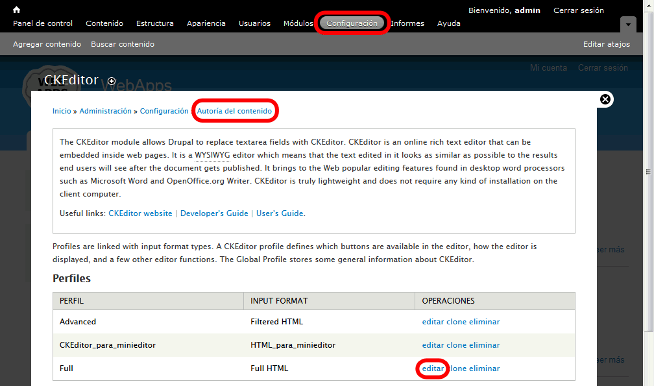Open the Módulos menu
Image resolution: width=654 pixels, height=386 pixels.
[x=298, y=23]
